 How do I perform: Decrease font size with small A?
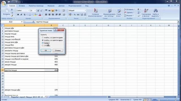(x=42, y=11)
